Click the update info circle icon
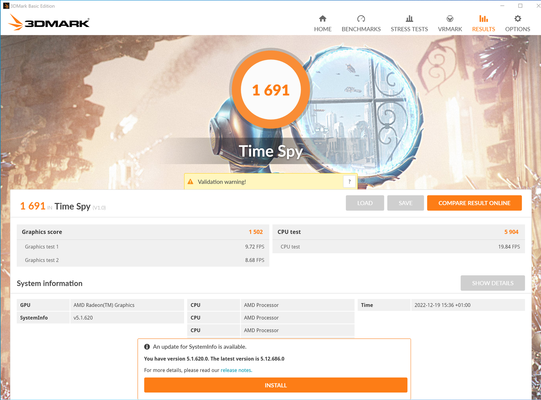The image size is (541, 400). [147, 347]
